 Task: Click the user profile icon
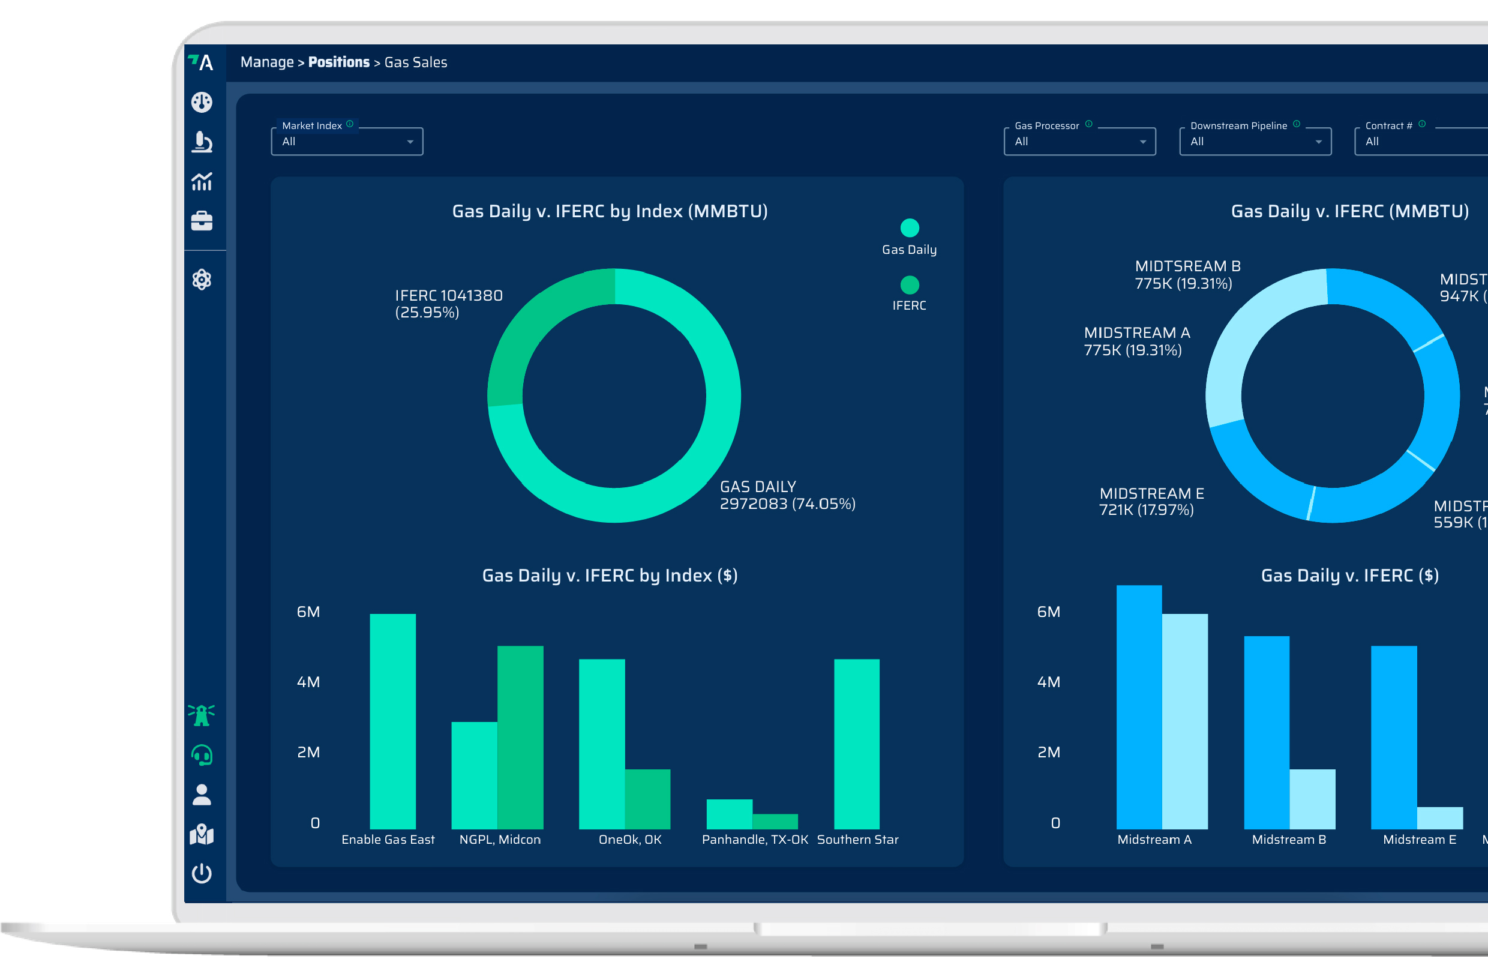(202, 795)
